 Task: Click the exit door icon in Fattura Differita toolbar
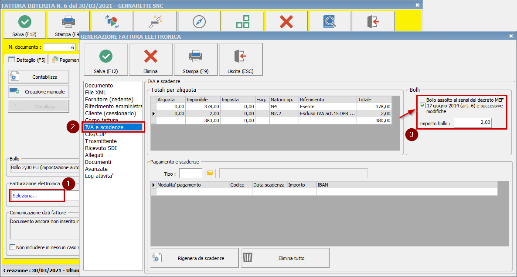point(373,22)
